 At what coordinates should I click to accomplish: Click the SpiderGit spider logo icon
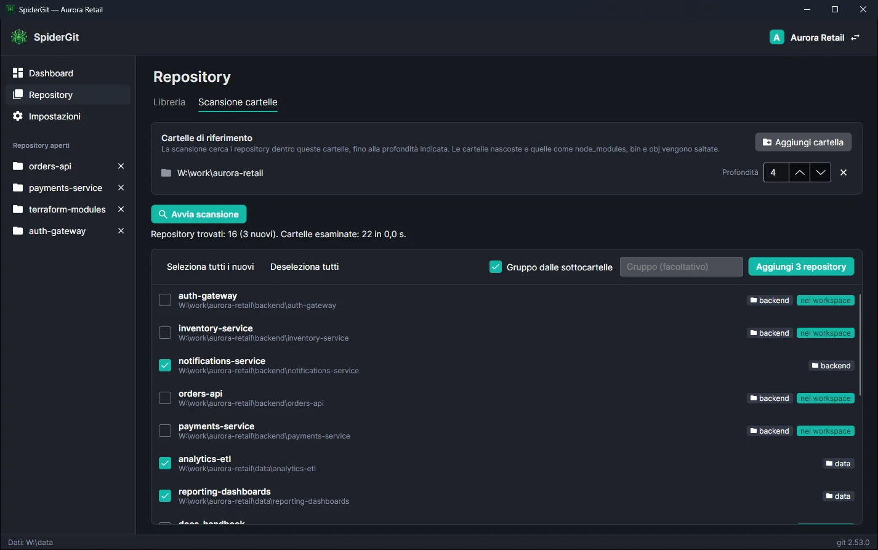click(x=19, y=37)
